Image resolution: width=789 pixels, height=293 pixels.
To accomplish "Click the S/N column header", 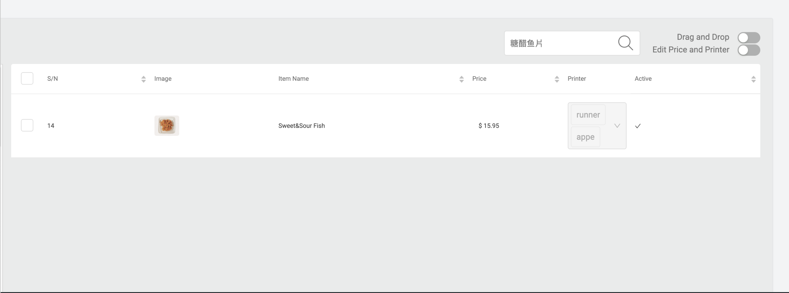I will 52,79.
